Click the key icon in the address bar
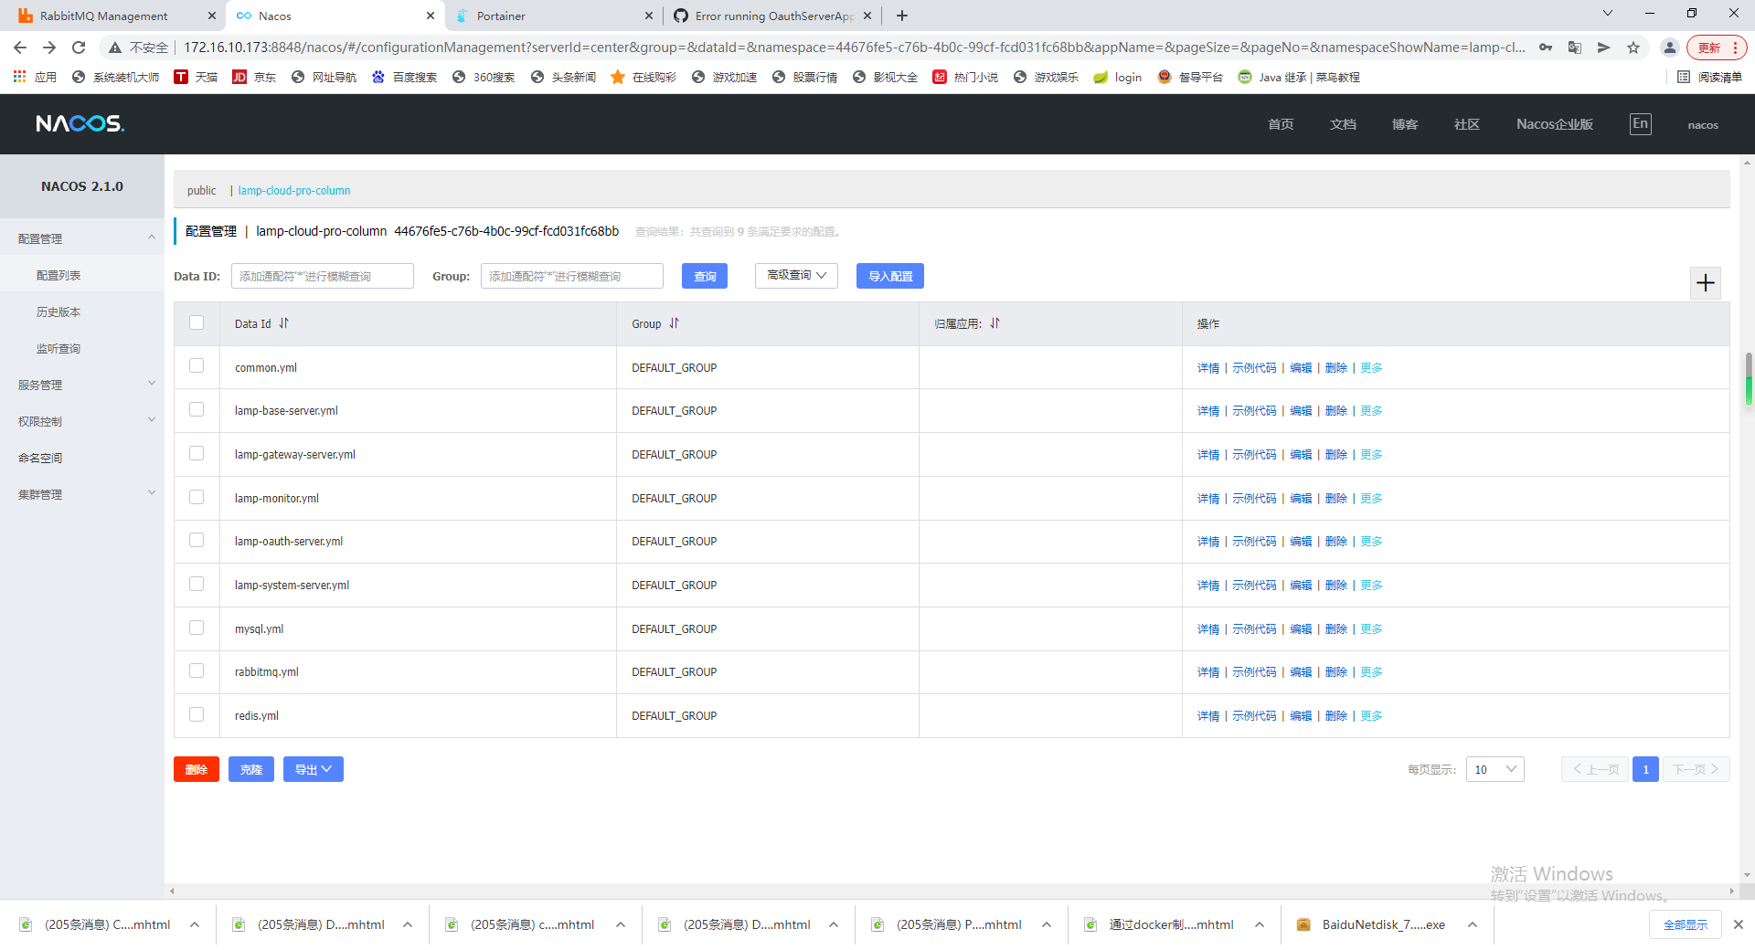 [x=1545, y=47]
